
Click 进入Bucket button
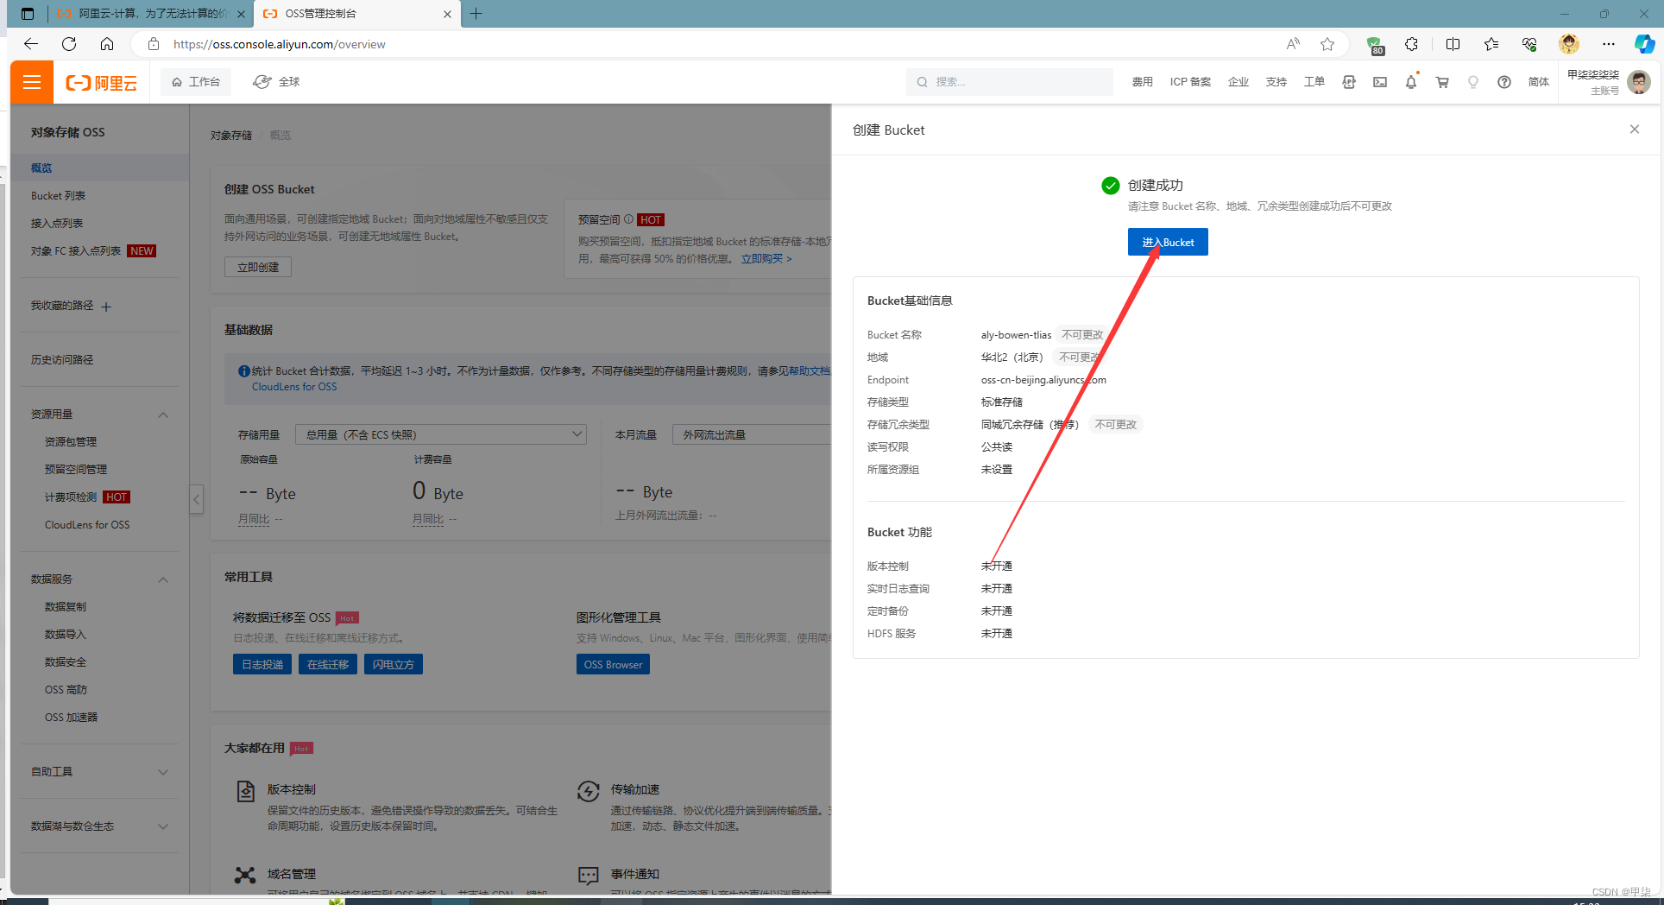tap(1168, 242)
